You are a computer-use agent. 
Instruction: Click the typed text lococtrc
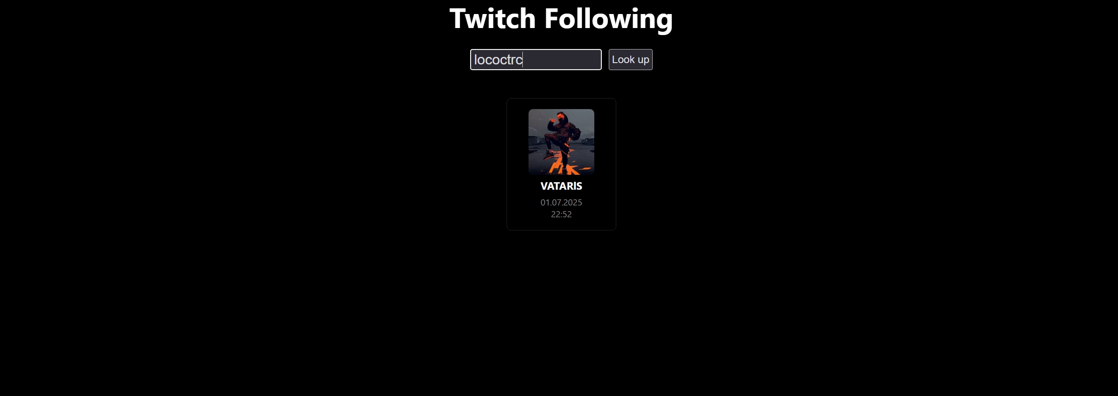(x=498, y=60)
